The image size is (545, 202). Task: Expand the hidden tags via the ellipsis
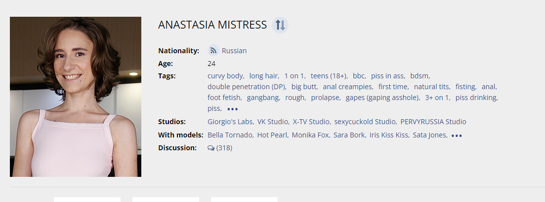tap(233, 109)
